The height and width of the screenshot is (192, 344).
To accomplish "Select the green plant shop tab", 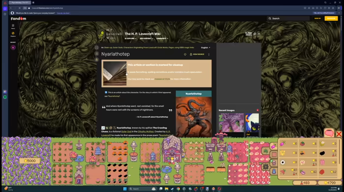I will (x=266, y=151).
